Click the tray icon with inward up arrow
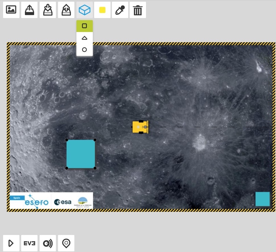Screen dimensions: 276x252 [66, 10]
